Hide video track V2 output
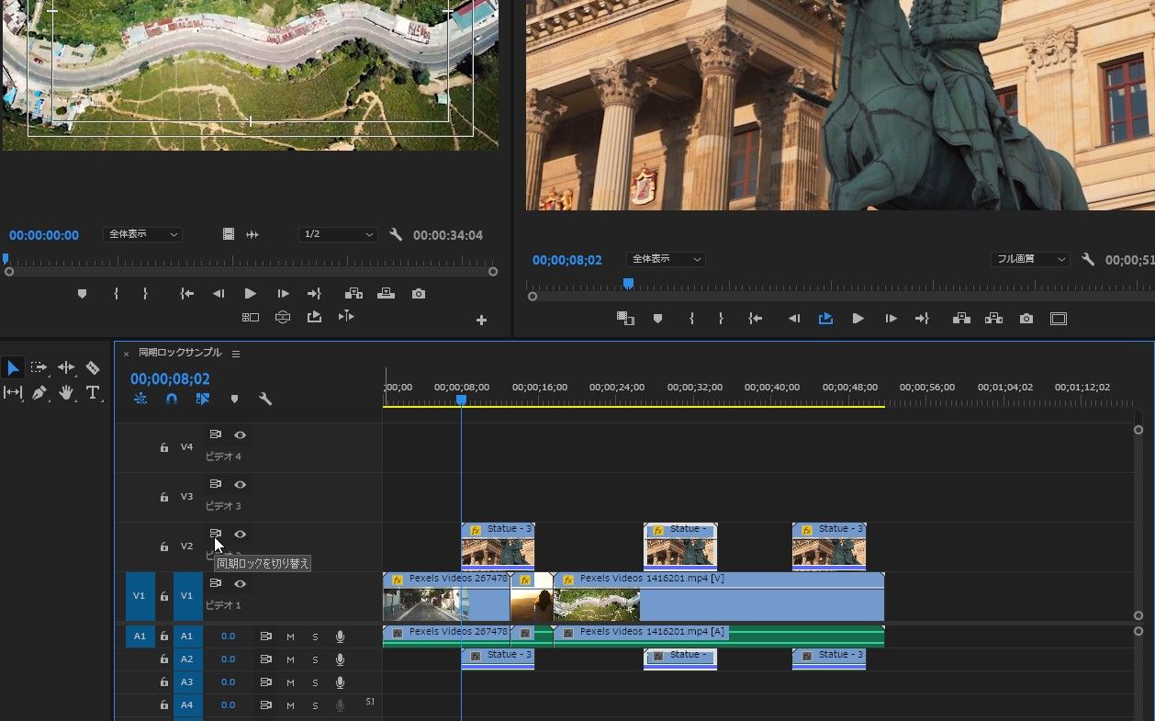The height and width of the screenshot is (721, 1155). (240, 534)
